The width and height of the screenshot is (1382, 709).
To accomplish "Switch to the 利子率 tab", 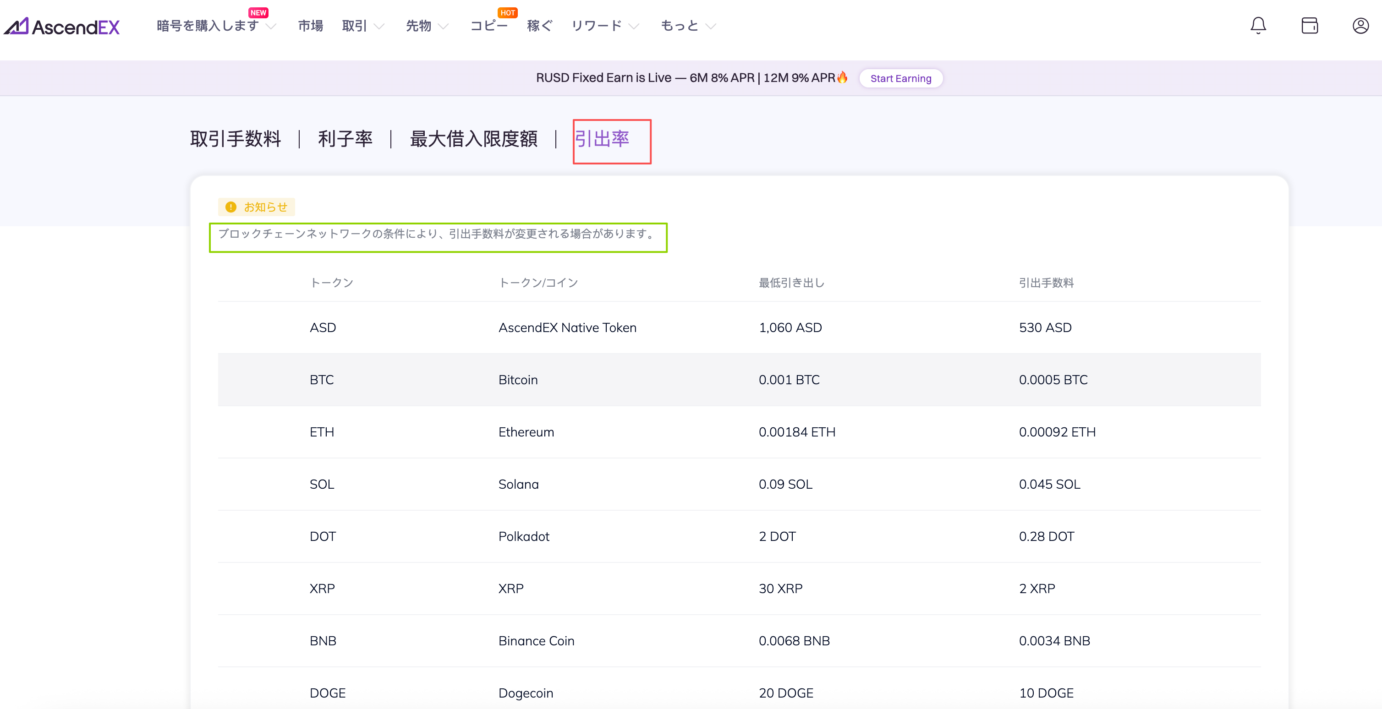I will point(345,139).
